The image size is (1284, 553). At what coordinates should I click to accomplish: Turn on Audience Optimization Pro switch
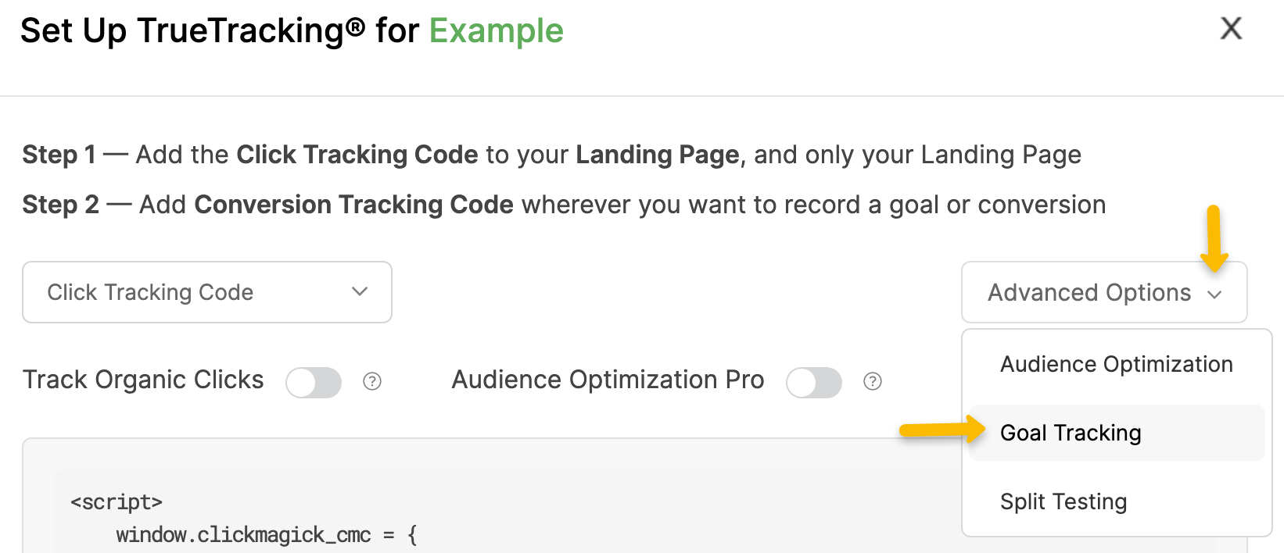pos(814,383)
